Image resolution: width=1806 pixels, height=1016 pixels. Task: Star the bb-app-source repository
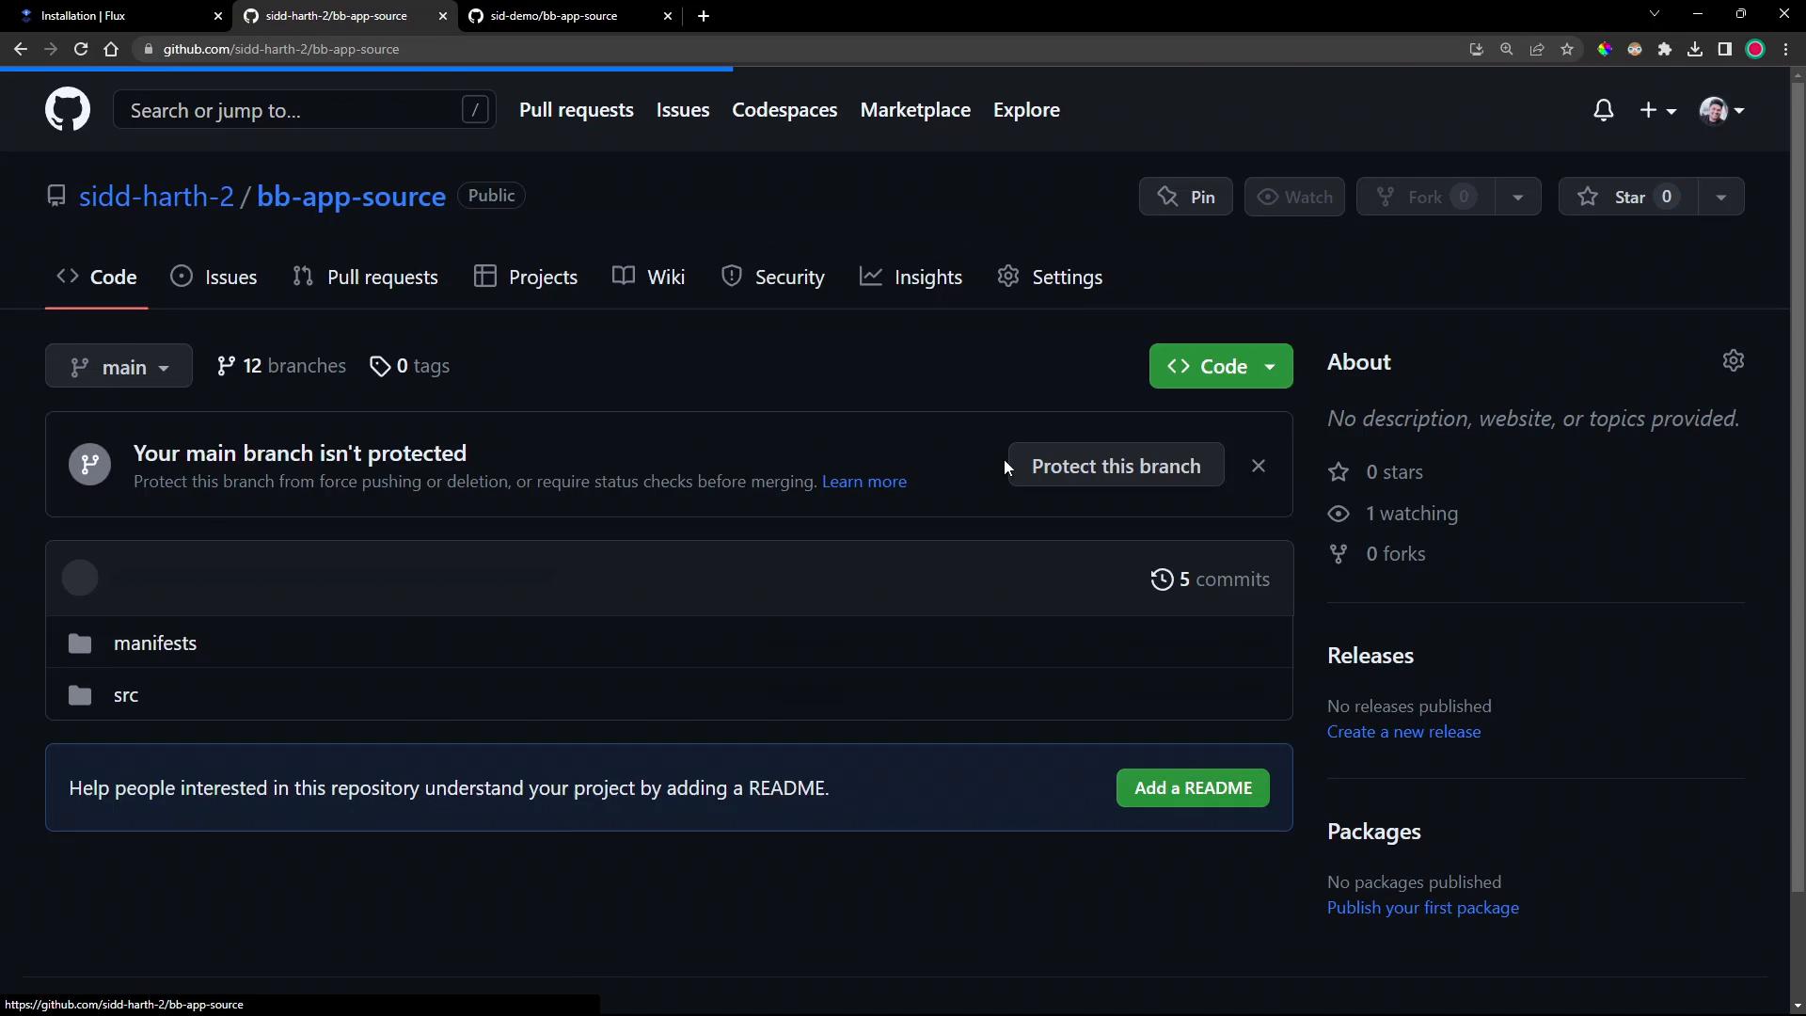(1629, 197)
